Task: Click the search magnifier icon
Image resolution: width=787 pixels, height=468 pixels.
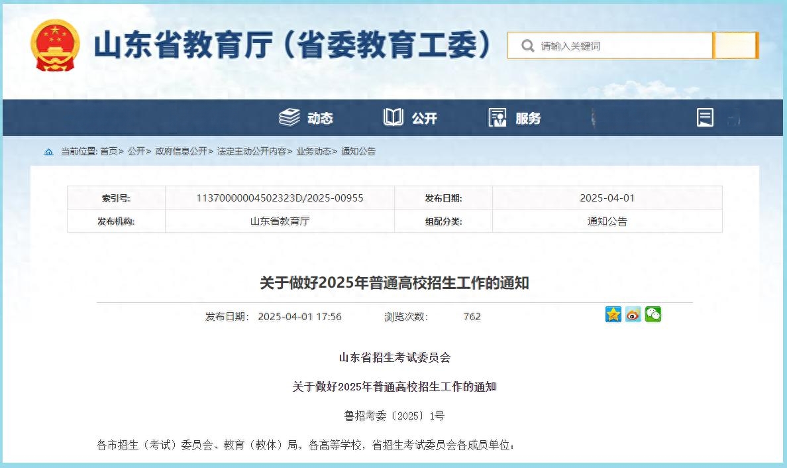Action: tap(527, 46)
